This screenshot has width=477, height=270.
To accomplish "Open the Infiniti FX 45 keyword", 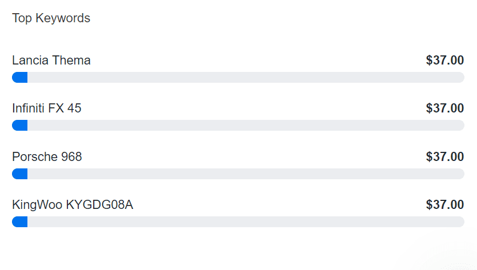I will 46,108.
